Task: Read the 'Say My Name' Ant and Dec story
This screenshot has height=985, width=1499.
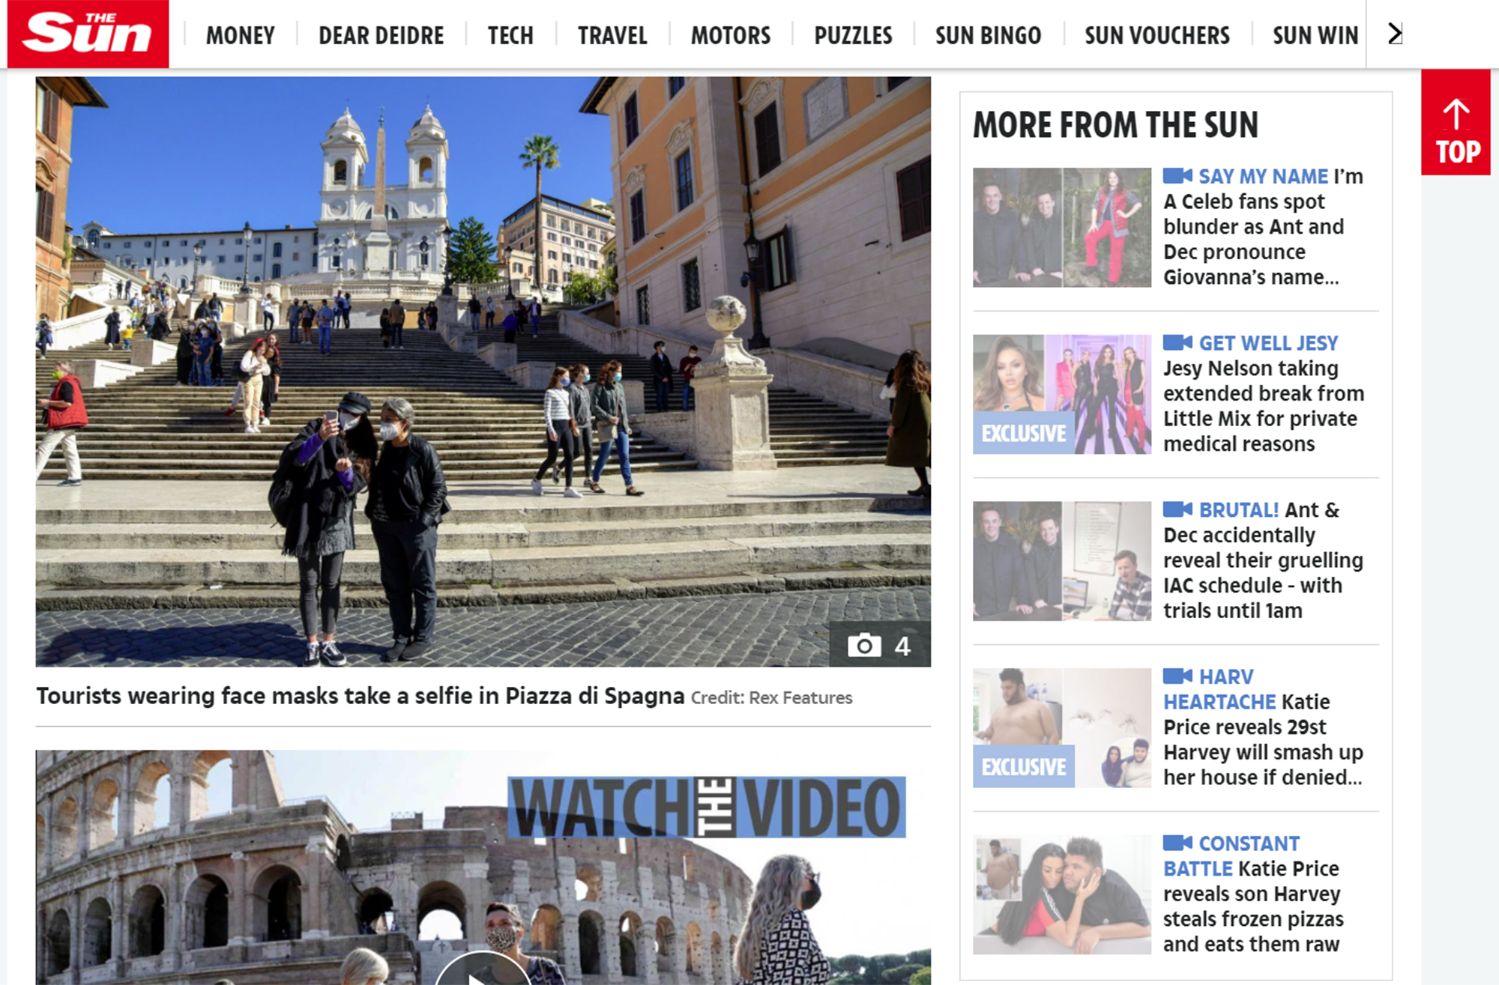Action: coord(1263,227)
